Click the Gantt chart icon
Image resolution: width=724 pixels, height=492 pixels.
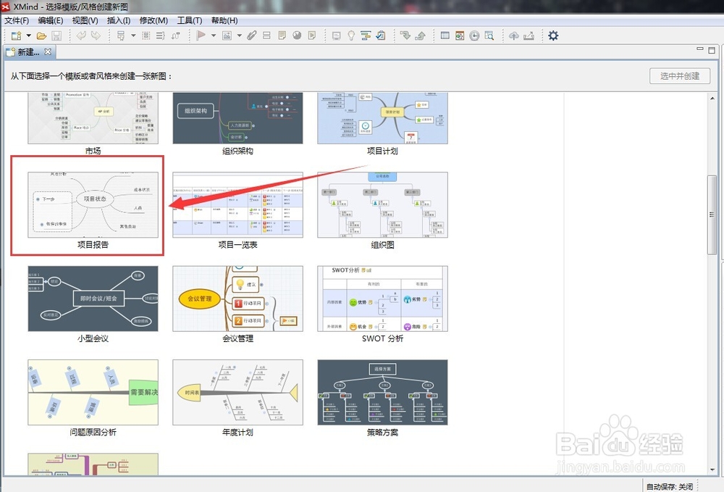point(366,36)
